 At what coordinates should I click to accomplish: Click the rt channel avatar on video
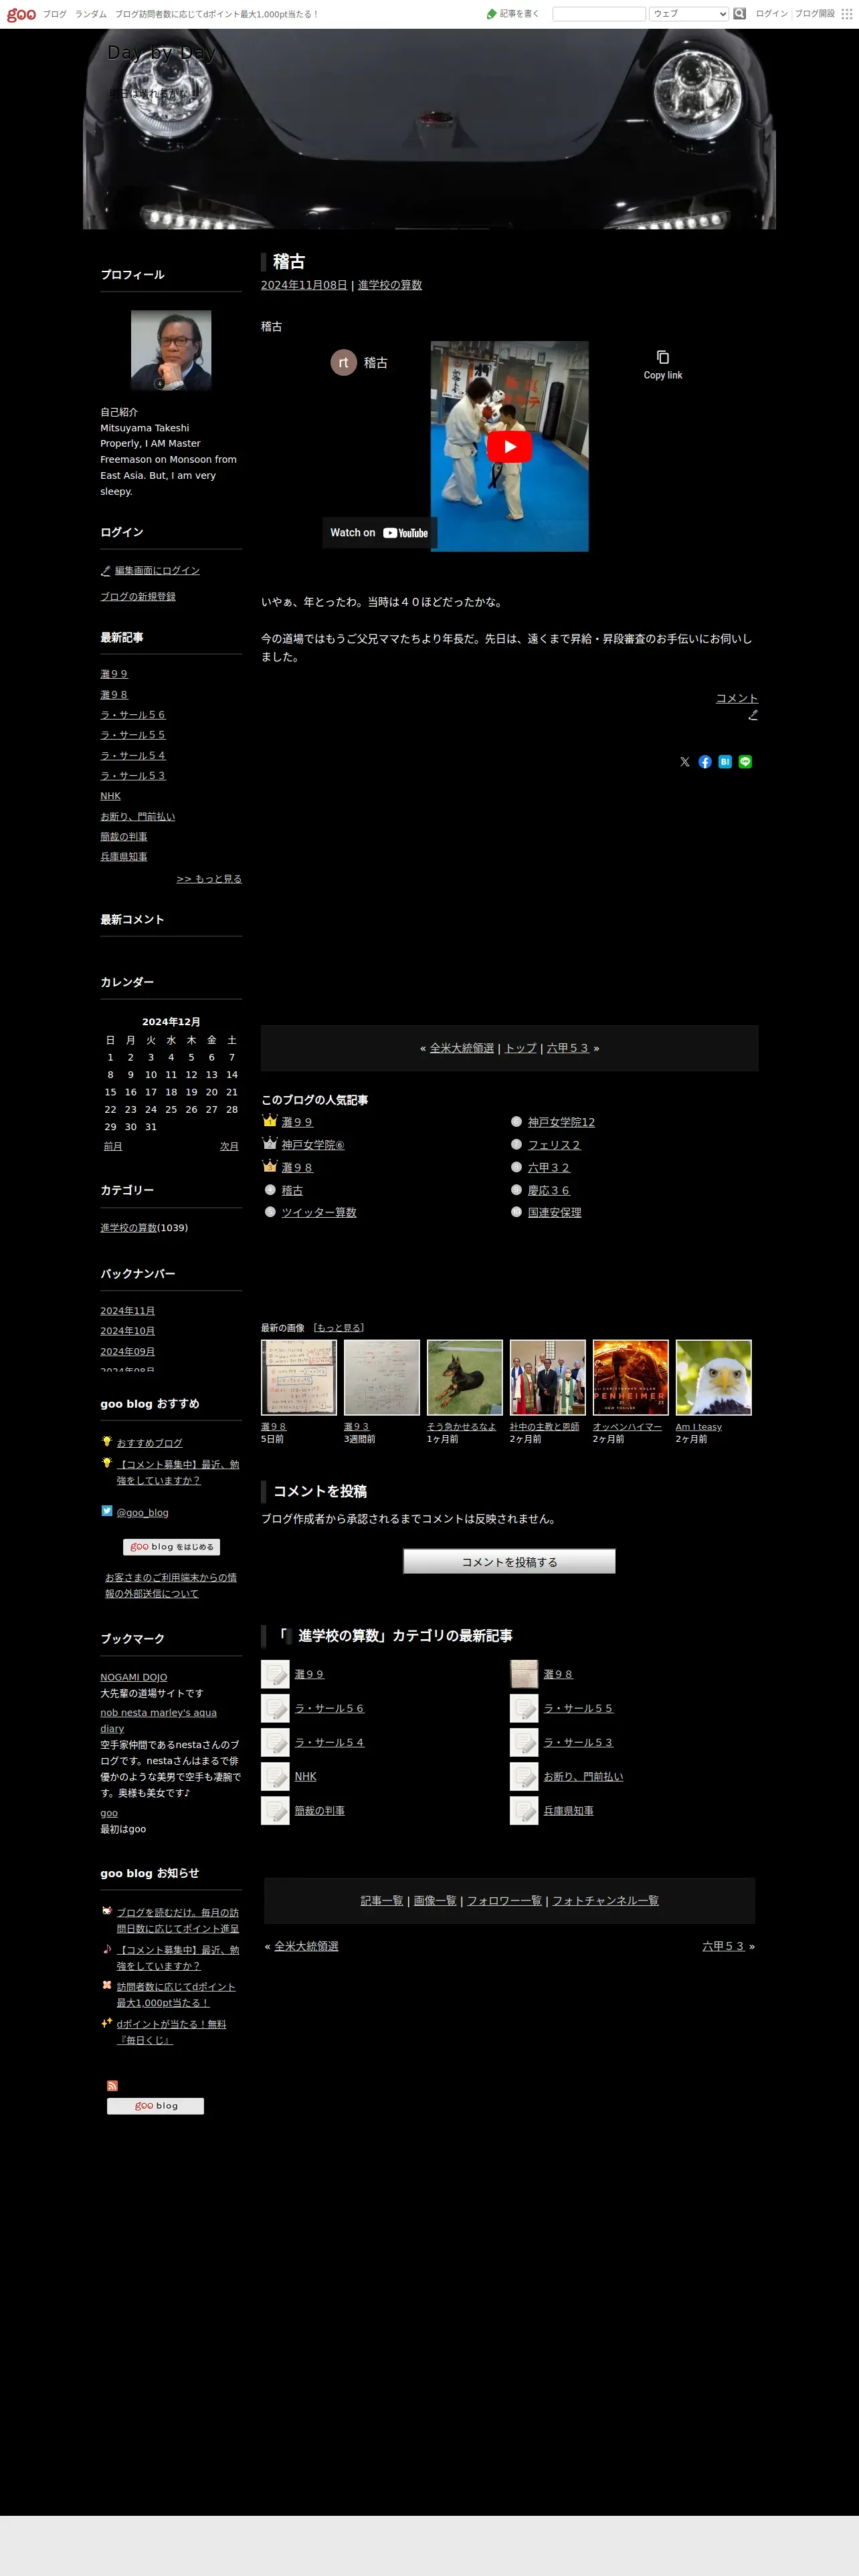(343, 362)
